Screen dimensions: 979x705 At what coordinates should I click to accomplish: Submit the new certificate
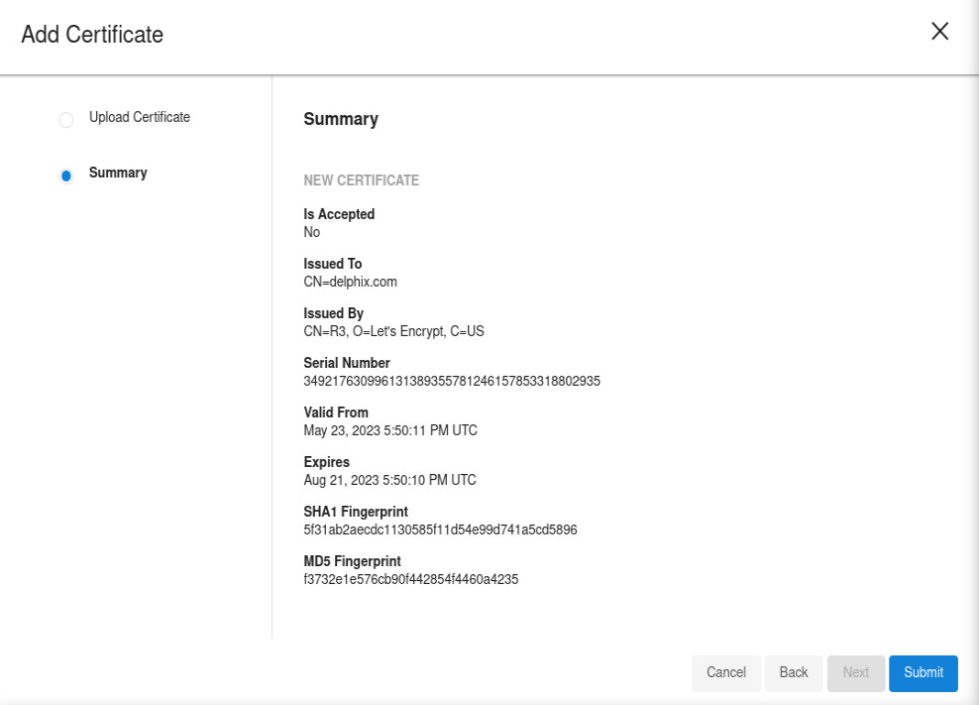pyautogui.click(x=923, y=672)
